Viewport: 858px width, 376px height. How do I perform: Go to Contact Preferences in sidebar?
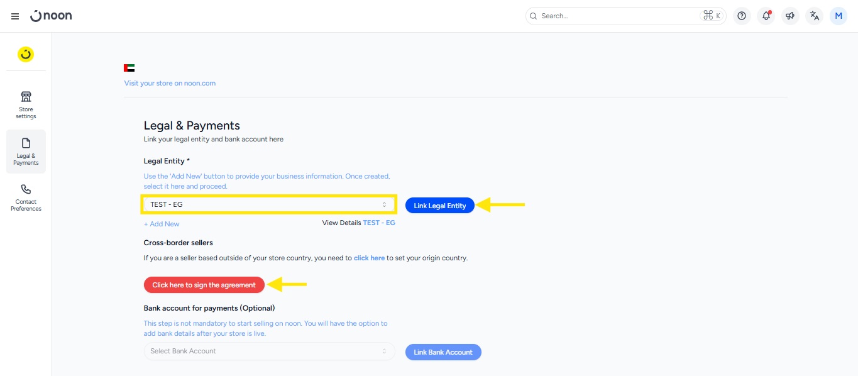point(26,197)
